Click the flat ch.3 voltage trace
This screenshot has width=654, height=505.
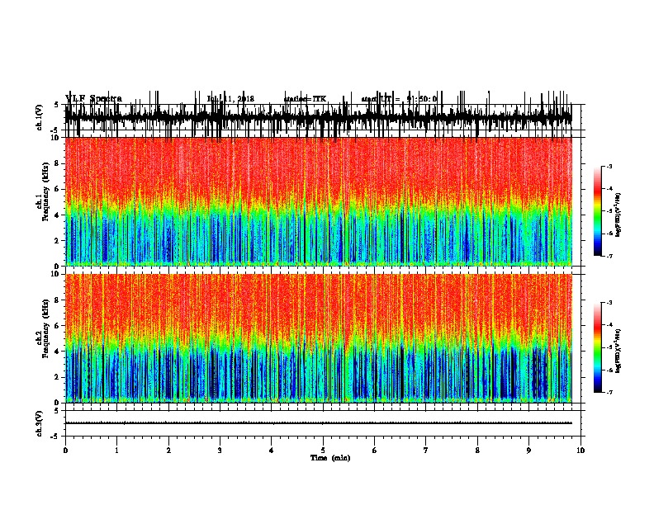(319, 423)
